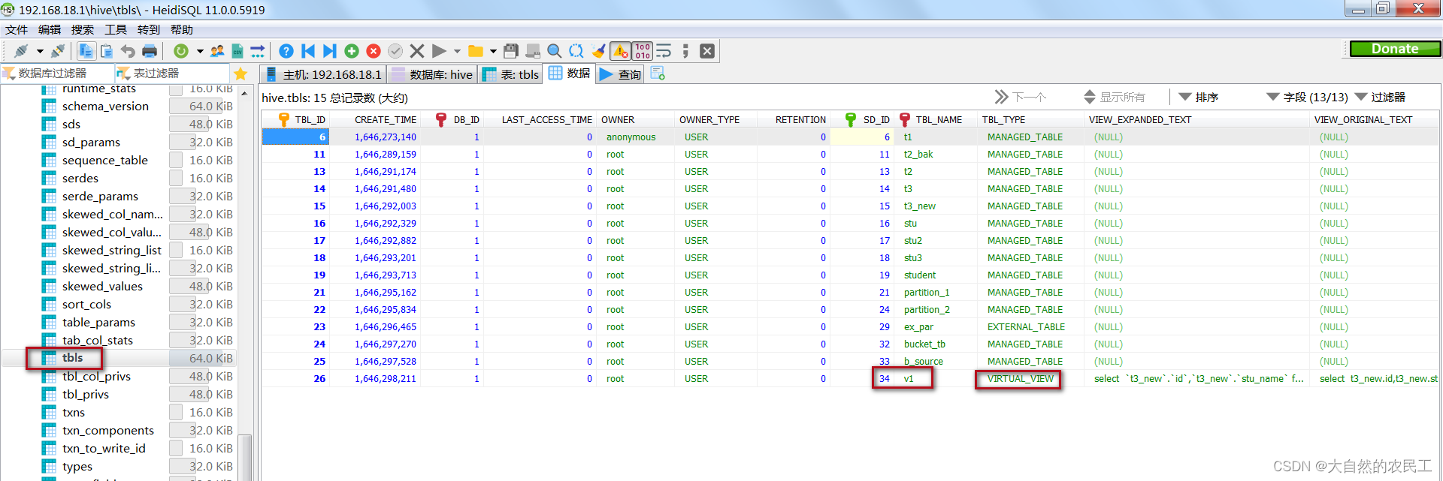Click the disconnect session plug icon
The width and height of the screenshot is (1443, 481).
click(x=57, y=51)
